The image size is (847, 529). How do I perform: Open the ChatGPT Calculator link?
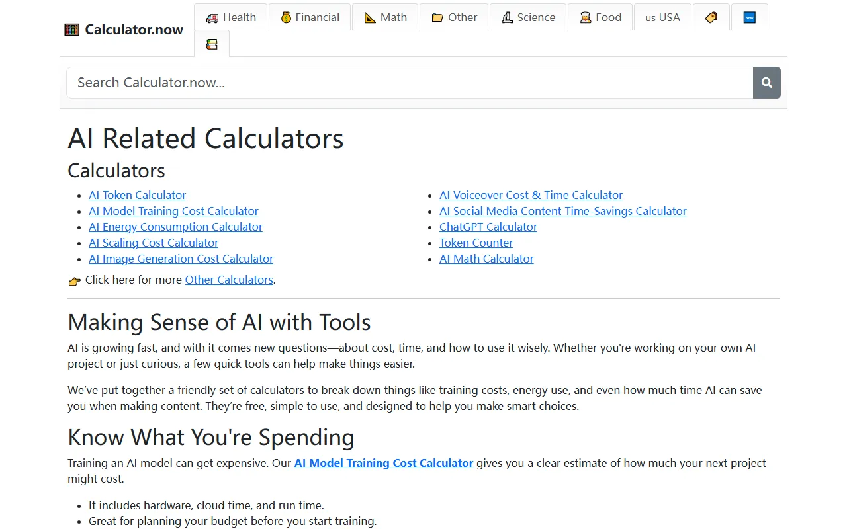(488, 227)
